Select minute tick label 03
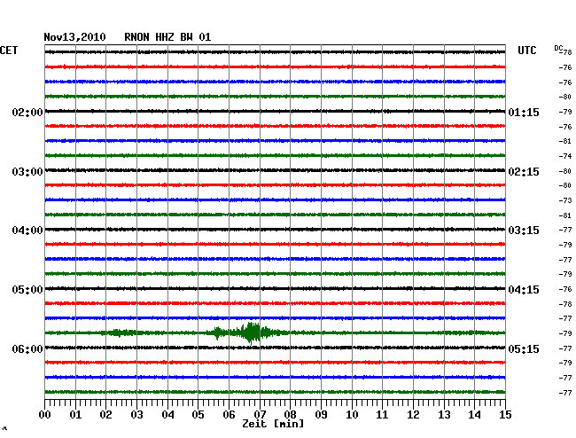Screen dimensions: 576x438 click(x=136, y=415)
